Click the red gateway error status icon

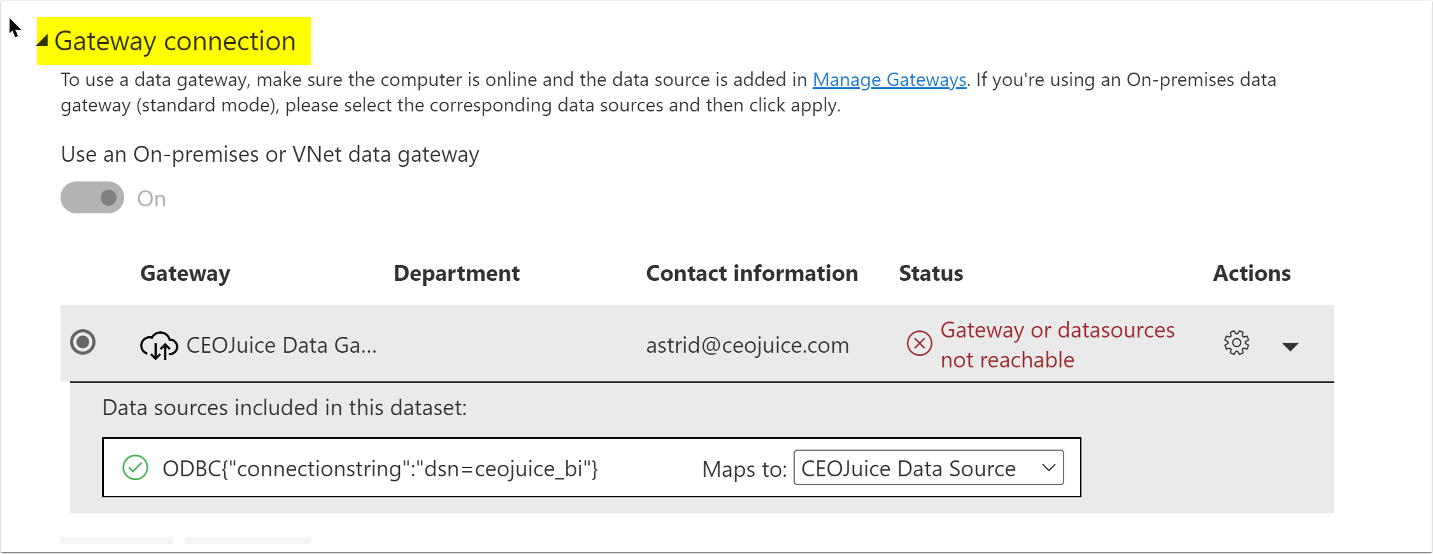coord(919,343)
